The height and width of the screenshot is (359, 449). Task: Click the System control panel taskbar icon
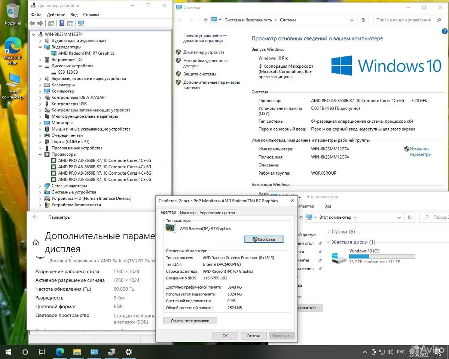click(94, 352)
